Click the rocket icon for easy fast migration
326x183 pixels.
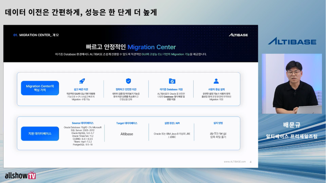point(82,81)
